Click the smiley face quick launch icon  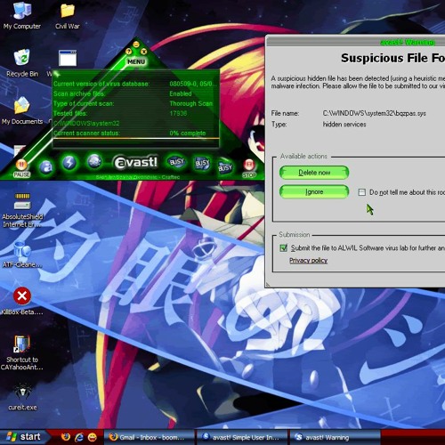point(93,437)
